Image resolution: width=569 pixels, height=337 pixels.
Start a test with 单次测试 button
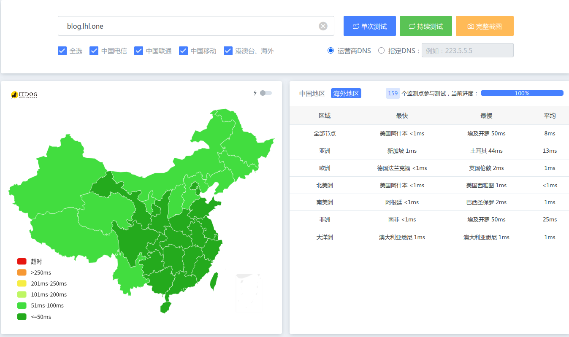(x=369, y=26)
